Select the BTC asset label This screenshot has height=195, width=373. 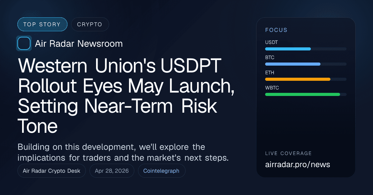coord(269,58)
